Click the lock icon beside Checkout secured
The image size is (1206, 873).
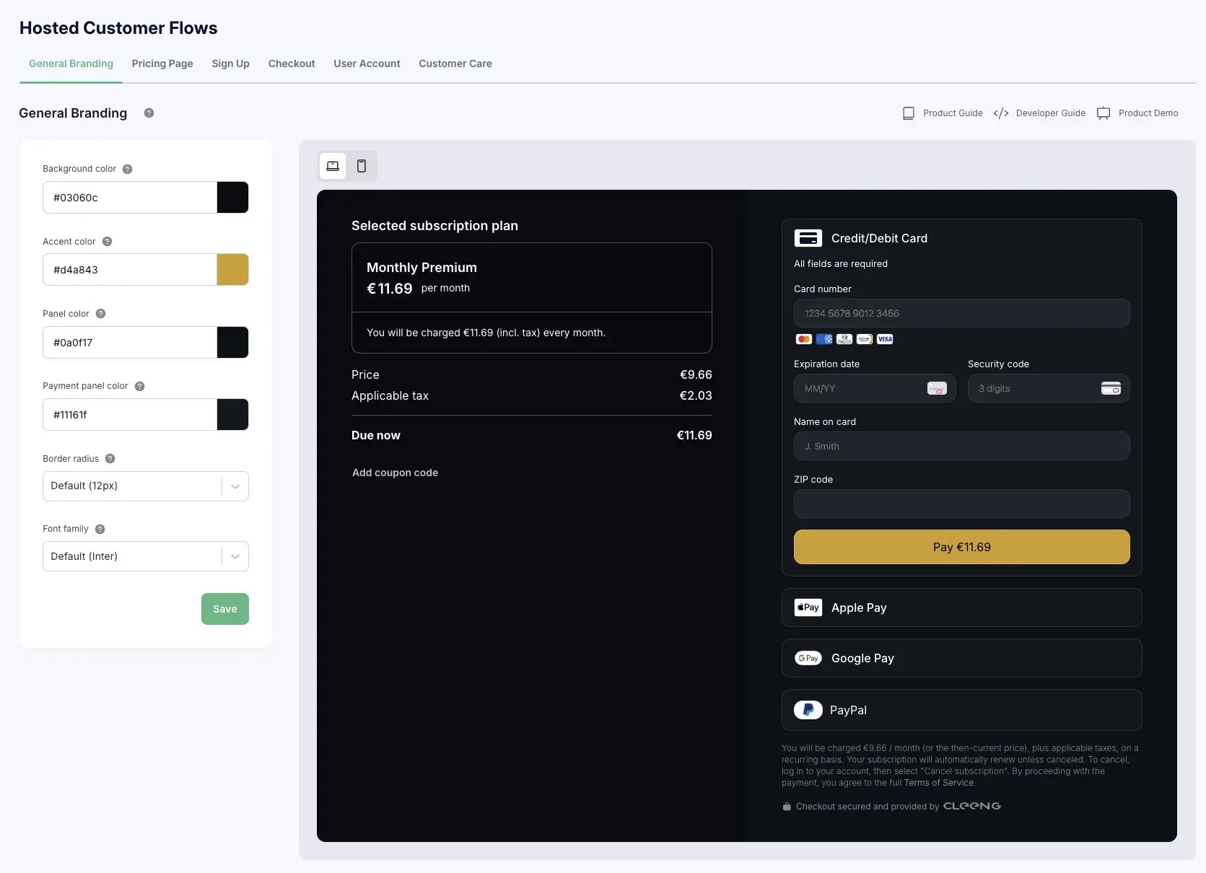[787, 807]
